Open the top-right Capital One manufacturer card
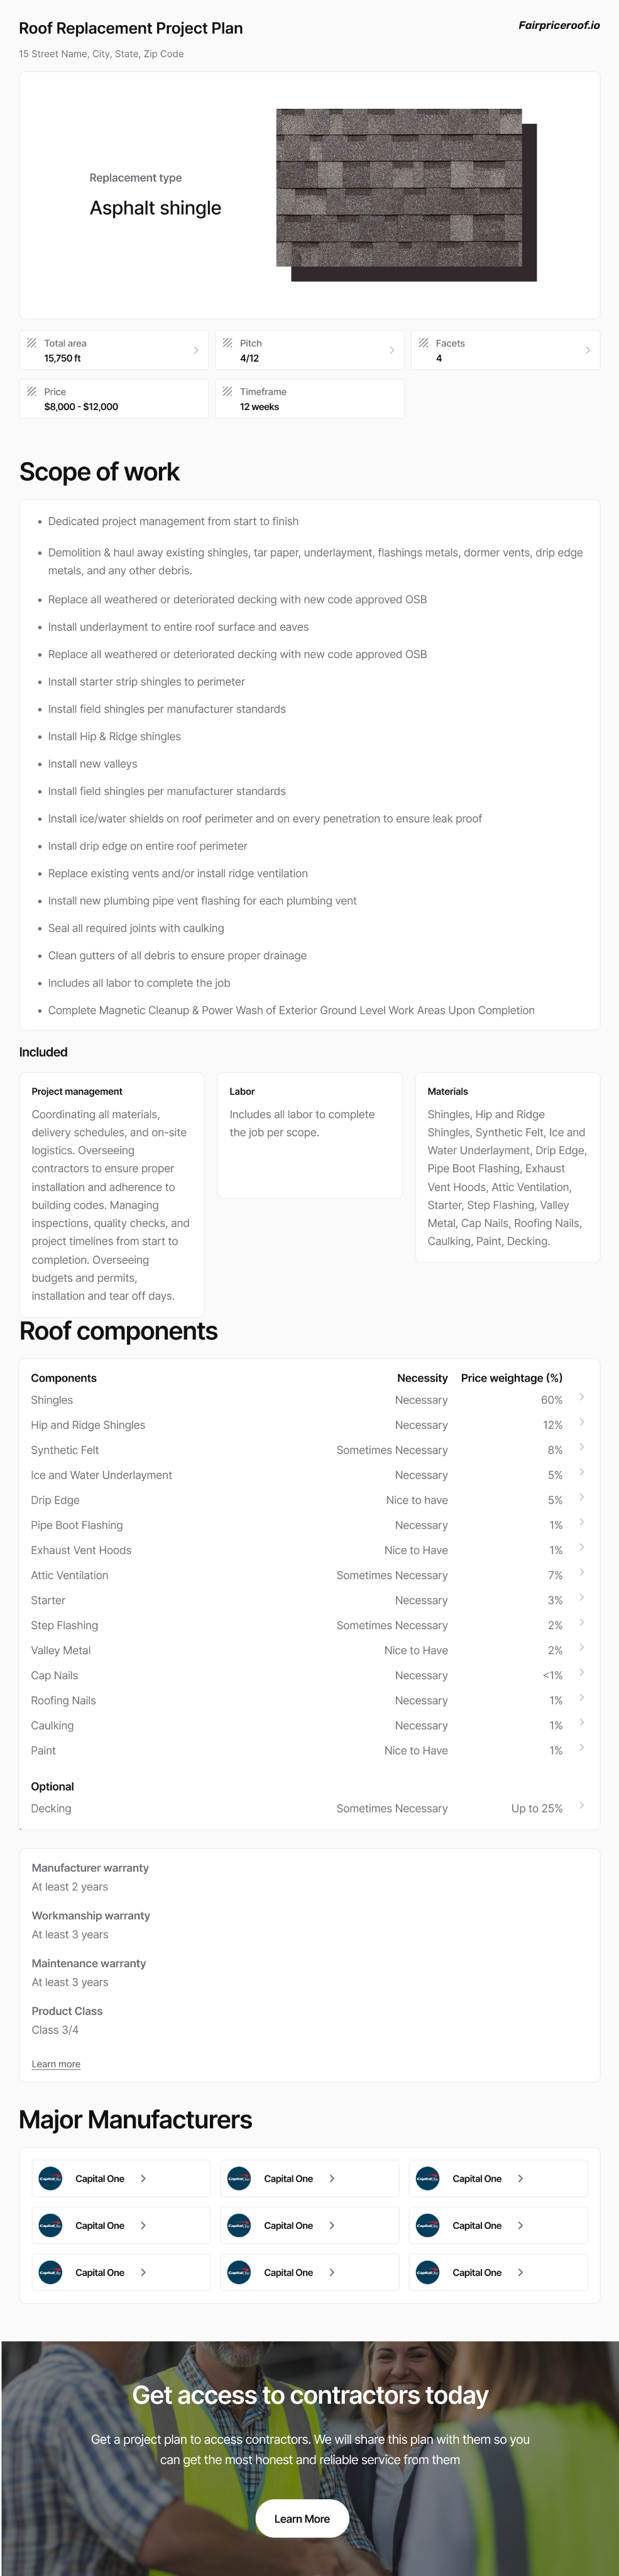Image resolution: width=619 pixels, height=2576 pixels. pos(498,2178)
